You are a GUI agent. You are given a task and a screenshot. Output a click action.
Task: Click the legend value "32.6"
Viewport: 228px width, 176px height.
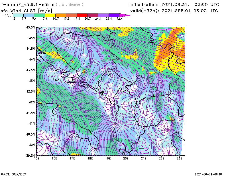click(x=119, y=19)
